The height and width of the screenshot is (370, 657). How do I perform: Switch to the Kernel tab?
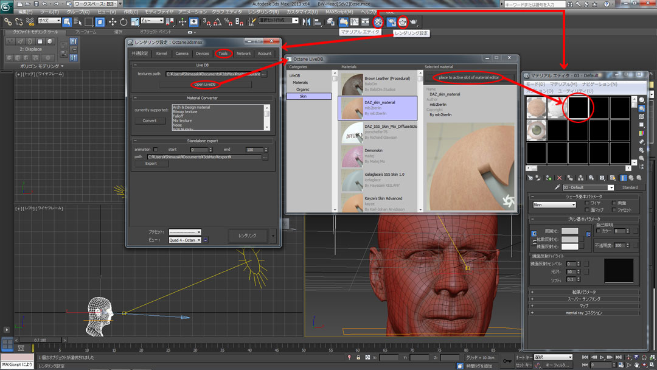pos(161,54)
